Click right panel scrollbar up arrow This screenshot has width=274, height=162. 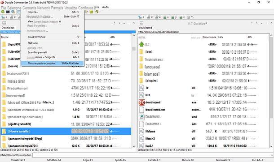271,35
